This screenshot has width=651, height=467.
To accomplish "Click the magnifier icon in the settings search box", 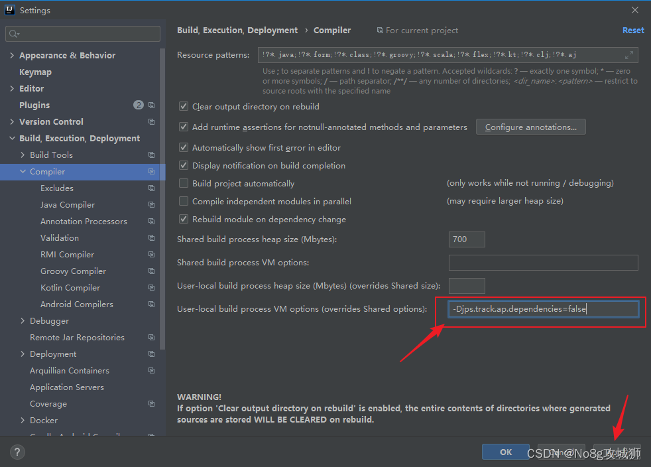I will [x=15, y=33].
